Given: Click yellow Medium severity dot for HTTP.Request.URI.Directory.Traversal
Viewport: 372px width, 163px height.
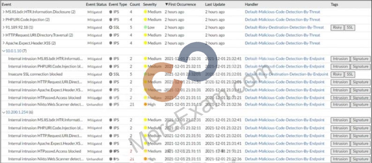Looking at the screenshot, I should 145,35.
